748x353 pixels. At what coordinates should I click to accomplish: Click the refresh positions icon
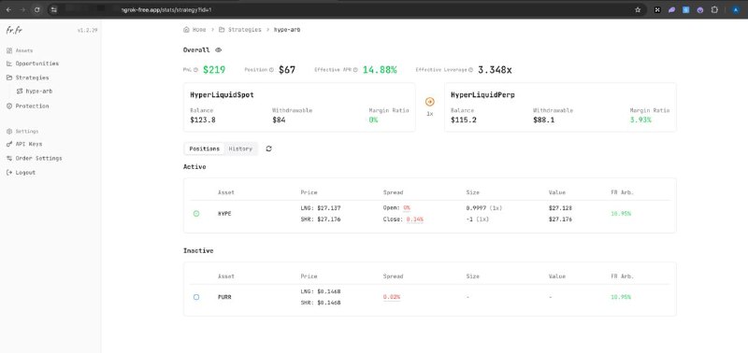click(268, 148)
